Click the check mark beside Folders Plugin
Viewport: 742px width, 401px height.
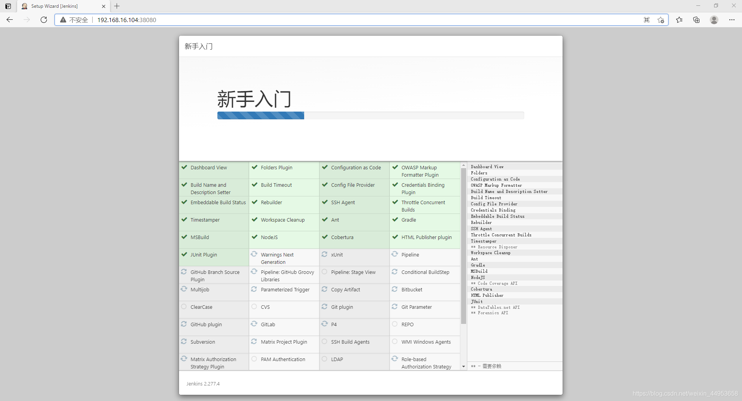point(255,167)
